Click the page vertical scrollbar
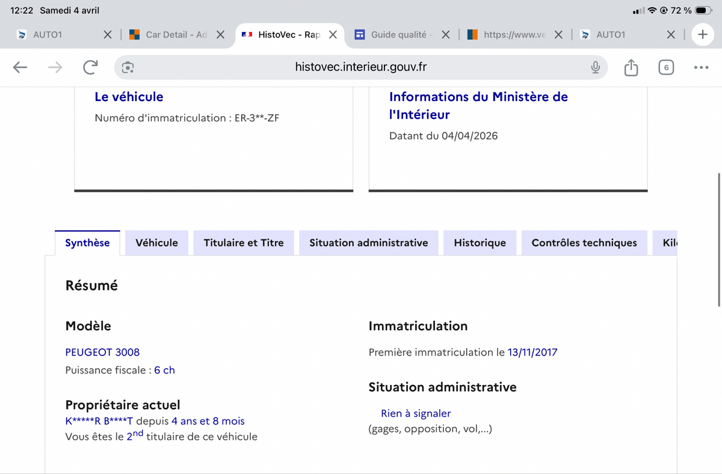The width and height of the screenshot is (722, 474). (719, 239)
